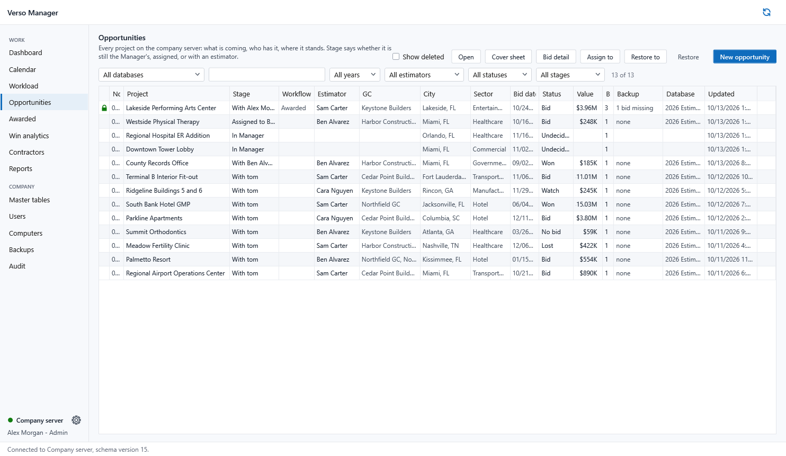Open server settings gear icon

(x=76, y=420)
